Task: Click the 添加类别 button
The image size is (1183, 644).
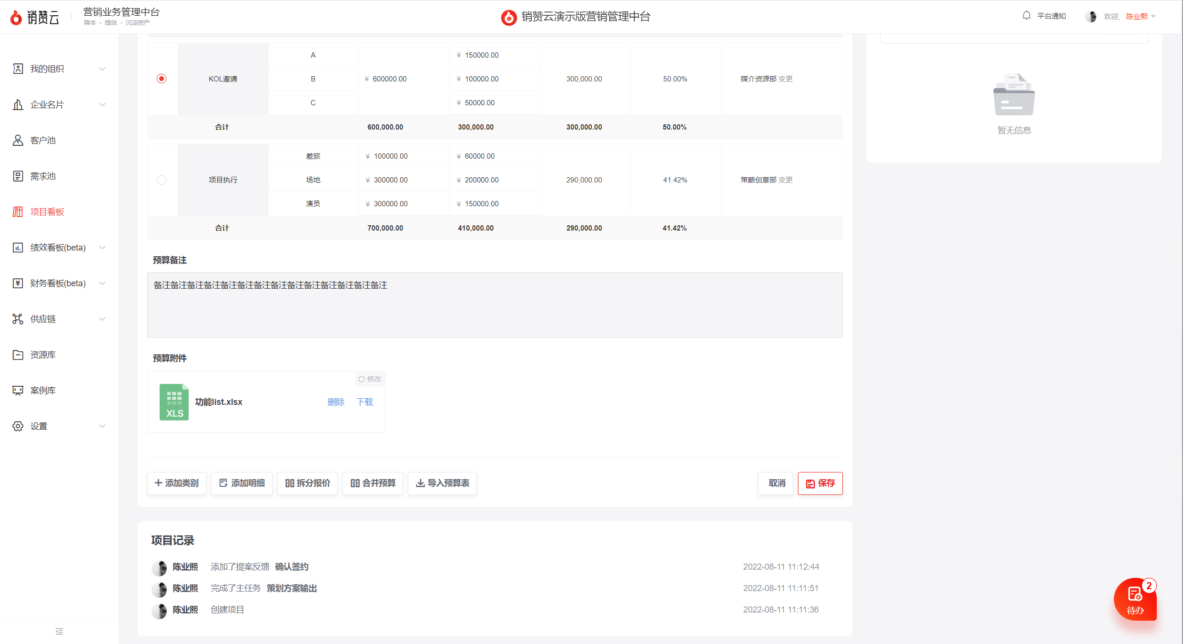Action: pos(176,483)
